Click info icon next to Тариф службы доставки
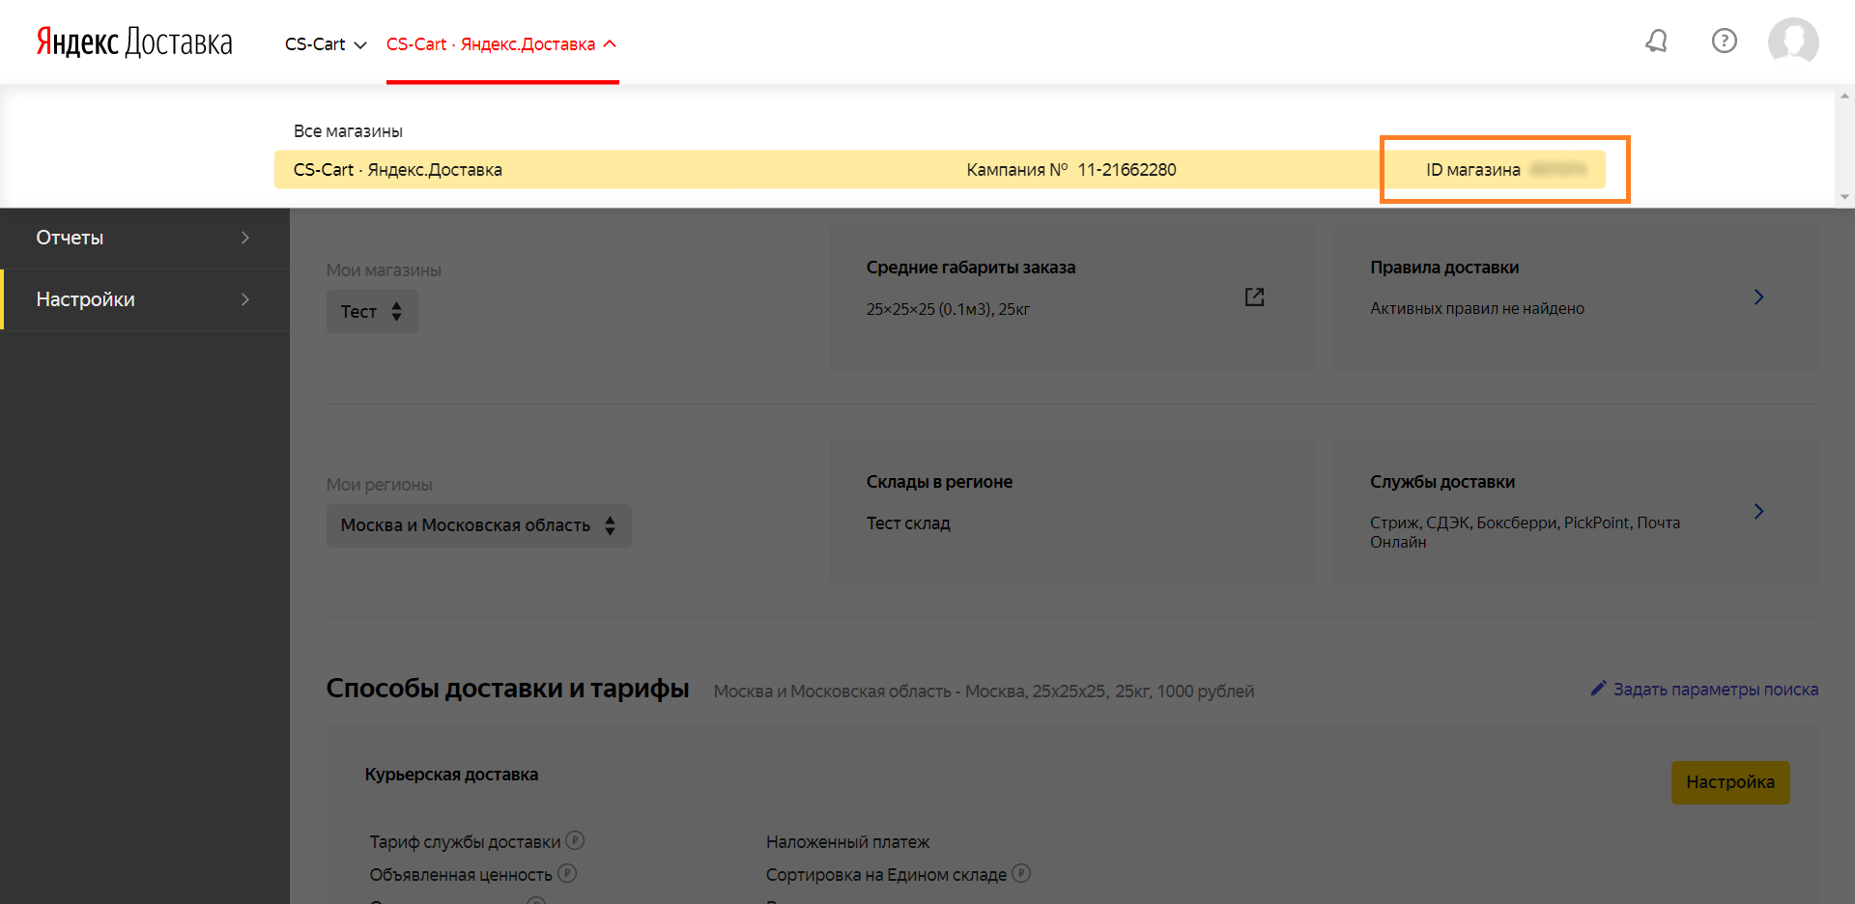 [x=575, y=840]
